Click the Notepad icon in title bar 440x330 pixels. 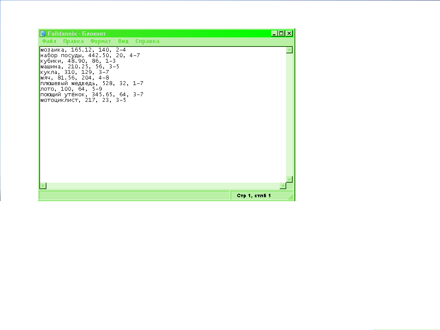click(x=43, y=34)
